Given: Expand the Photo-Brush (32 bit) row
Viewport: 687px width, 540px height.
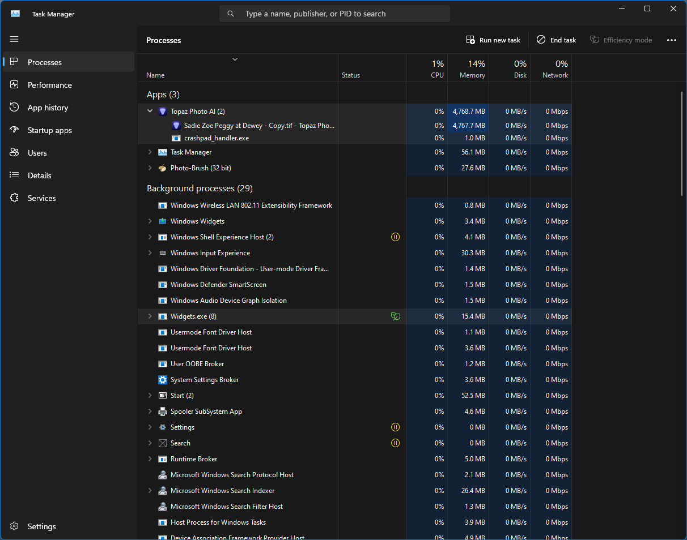Looking at the screenshot, I should point(150,168).
